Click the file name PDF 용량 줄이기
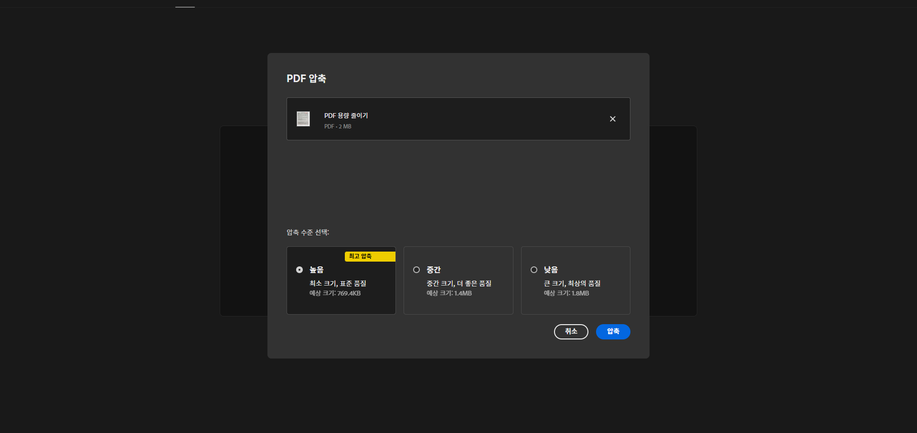The width and height of the screenshot is (917, 433). coord(345,116)
